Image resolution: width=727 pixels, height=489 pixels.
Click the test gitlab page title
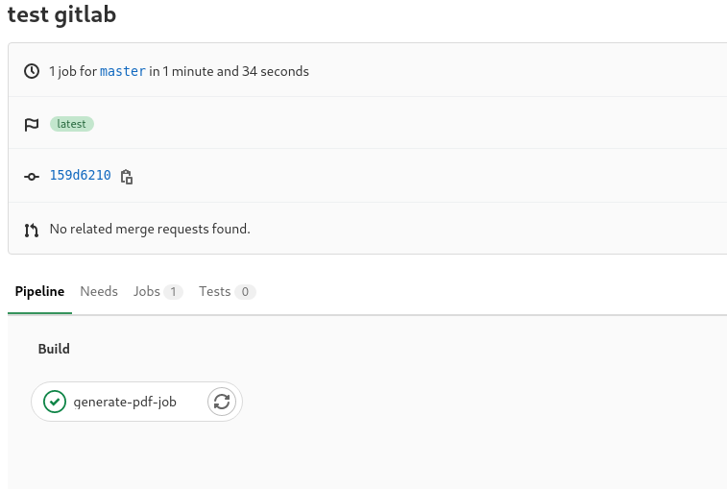61,13
